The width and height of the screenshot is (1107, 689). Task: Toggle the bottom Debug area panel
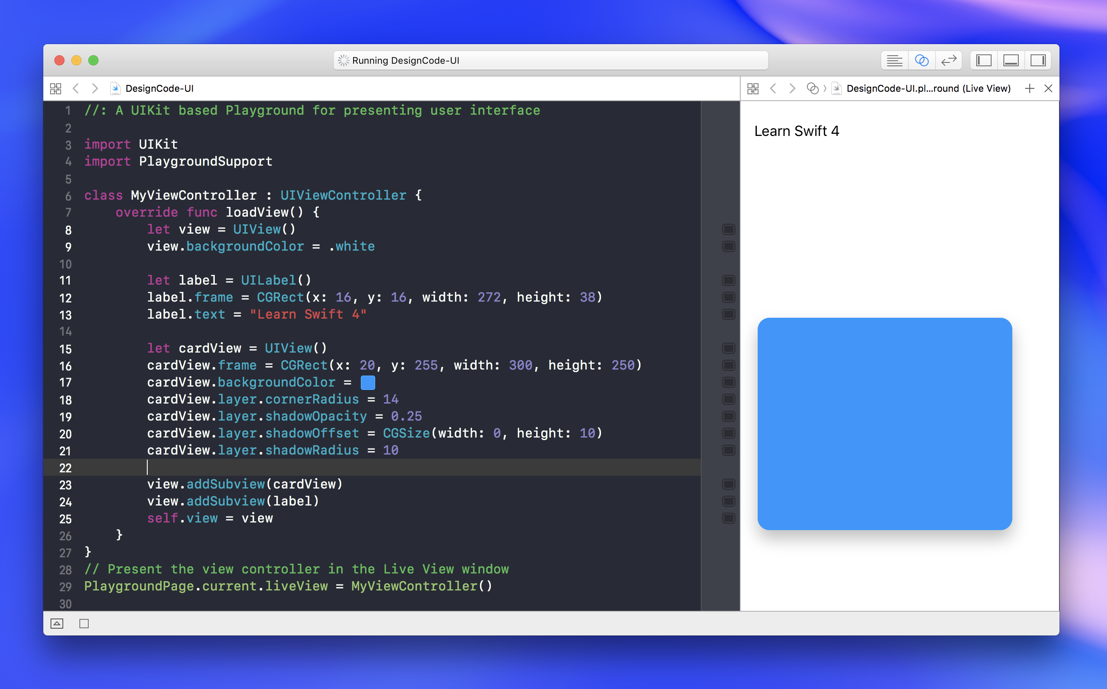tap(1011, 61)
